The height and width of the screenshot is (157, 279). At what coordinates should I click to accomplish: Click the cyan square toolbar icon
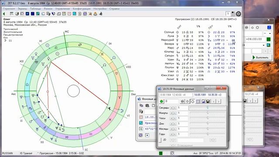pos(75,14)
